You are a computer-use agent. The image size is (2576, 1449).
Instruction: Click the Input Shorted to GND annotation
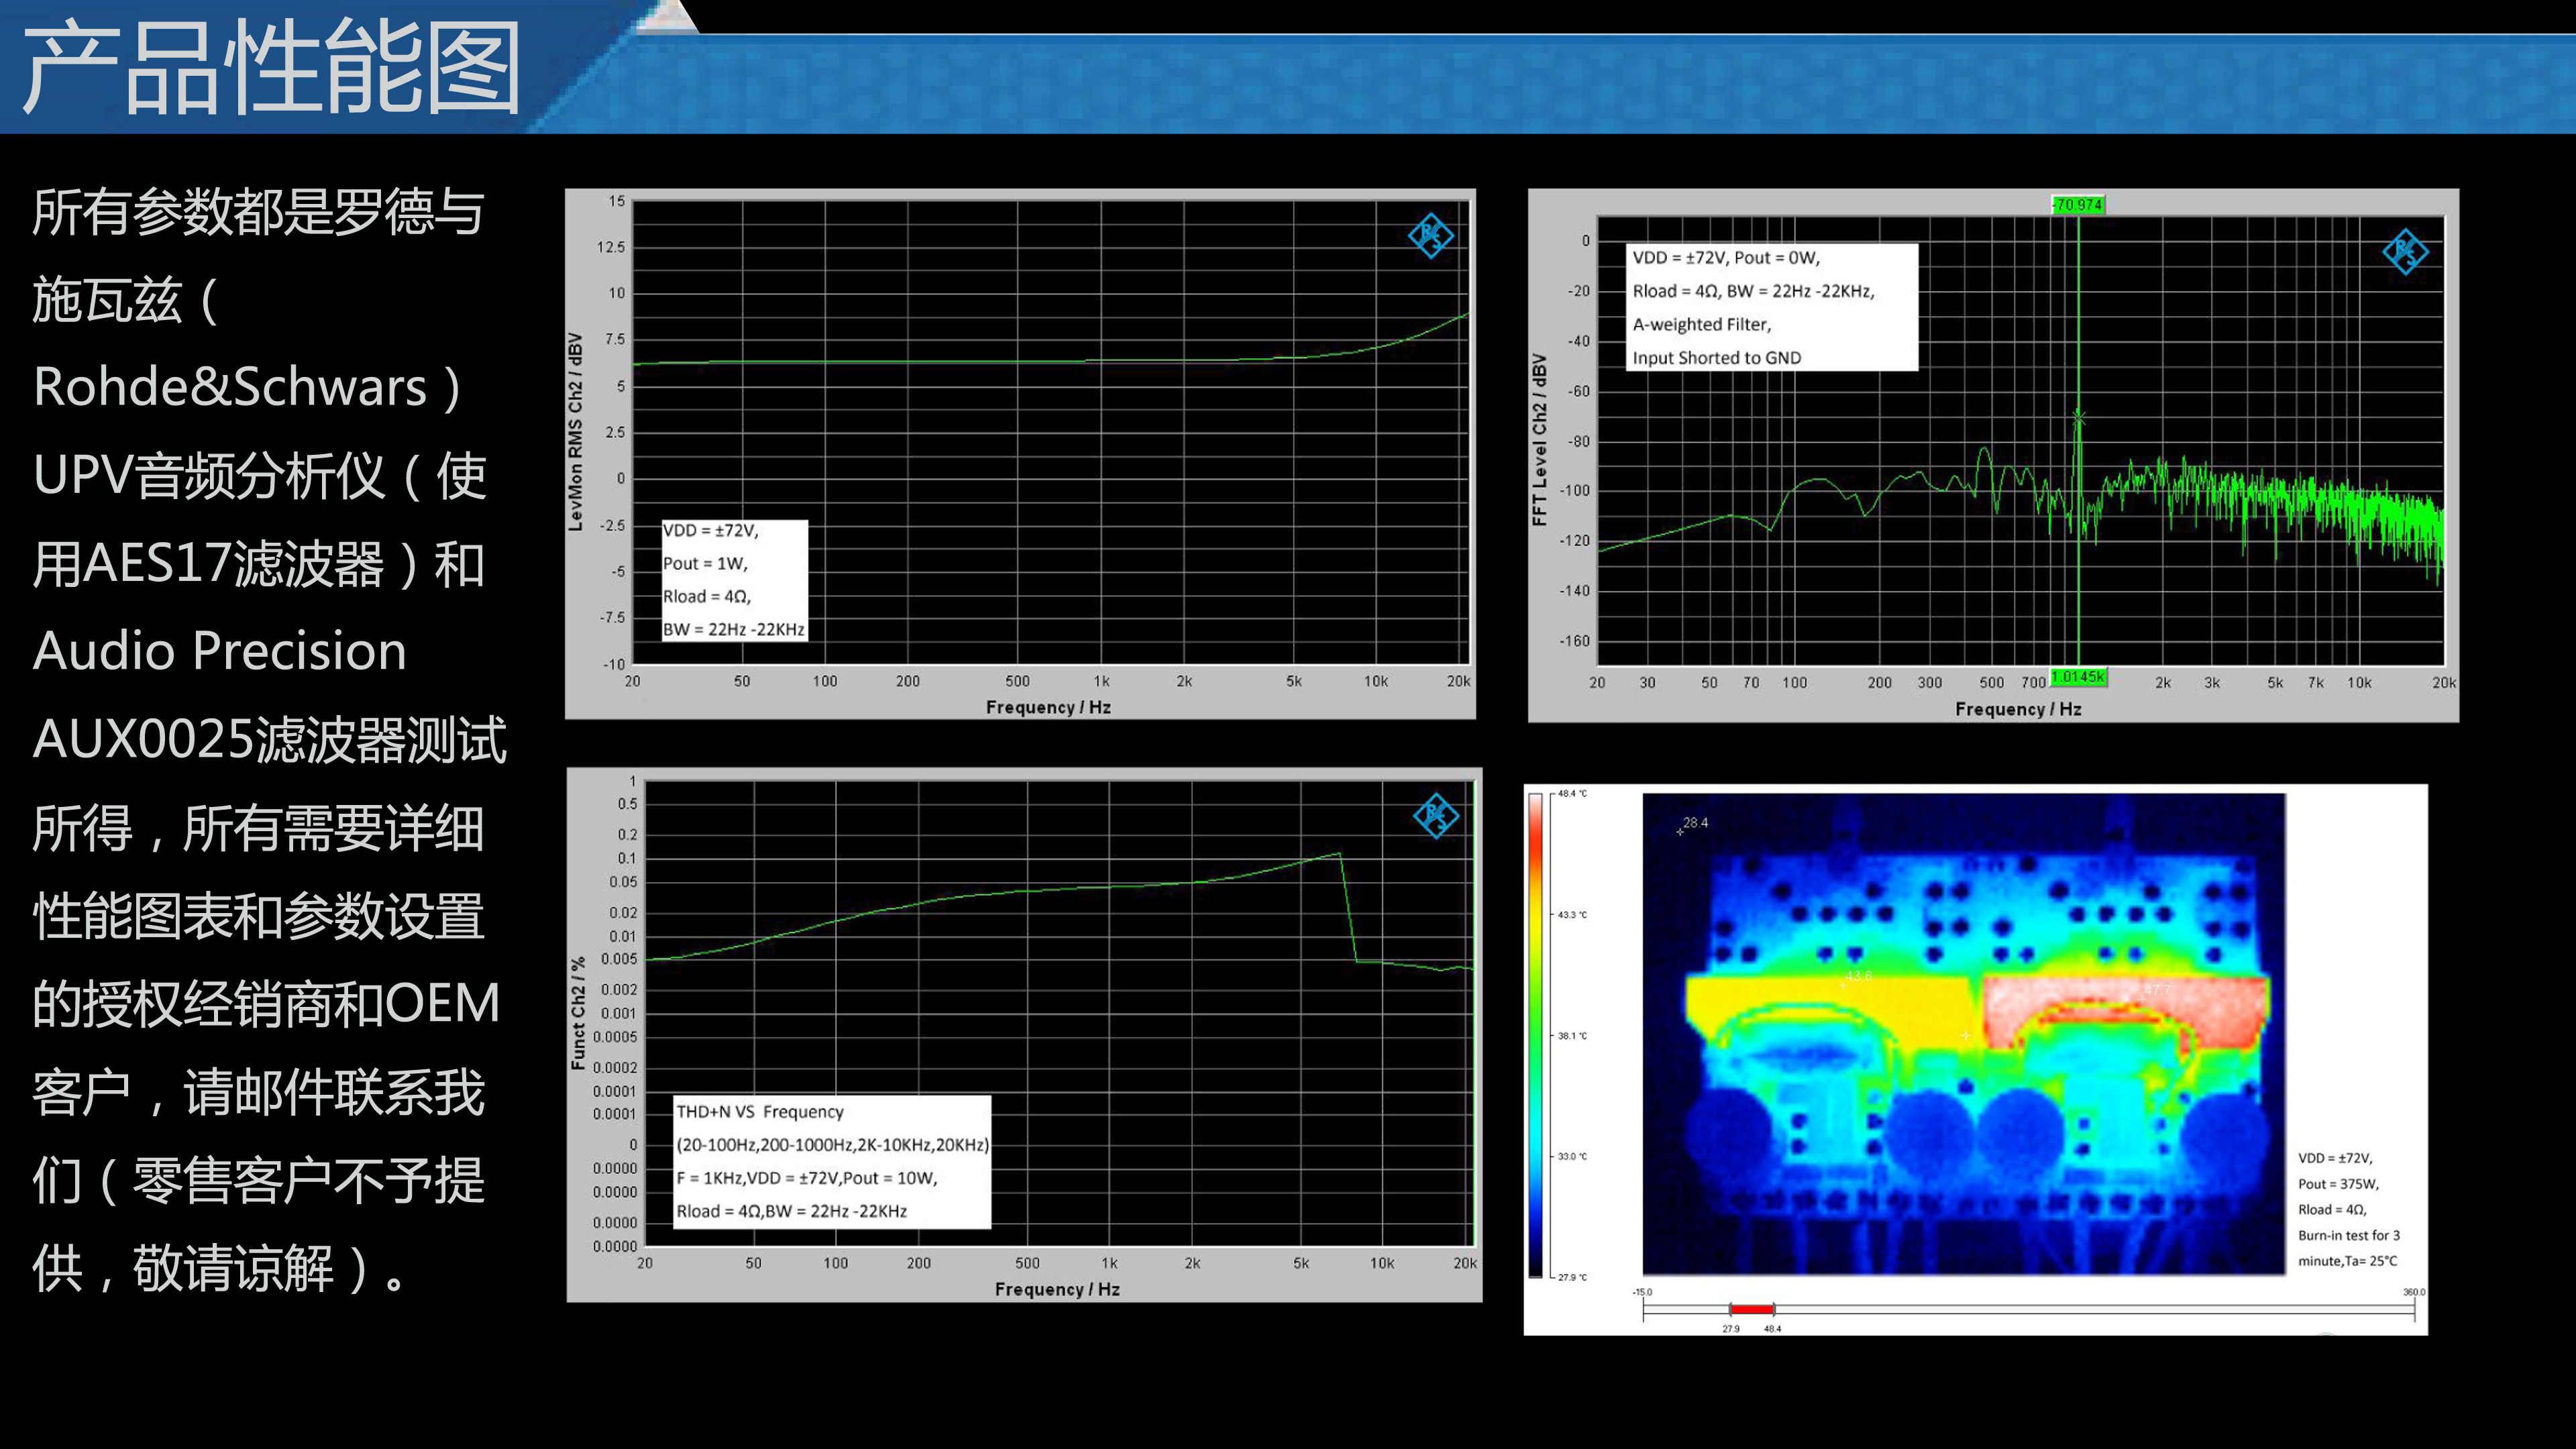coord(1716,358)
